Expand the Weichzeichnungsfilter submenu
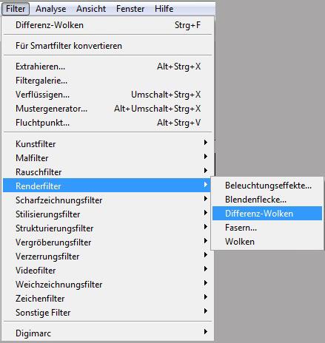 107,285
